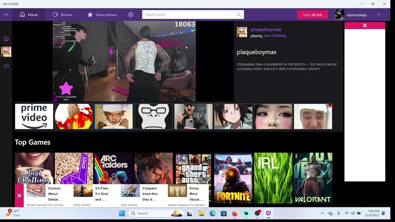The image size is (395, 222).
Task: Open the settings gear icon
Action: (x=131, y=14)
